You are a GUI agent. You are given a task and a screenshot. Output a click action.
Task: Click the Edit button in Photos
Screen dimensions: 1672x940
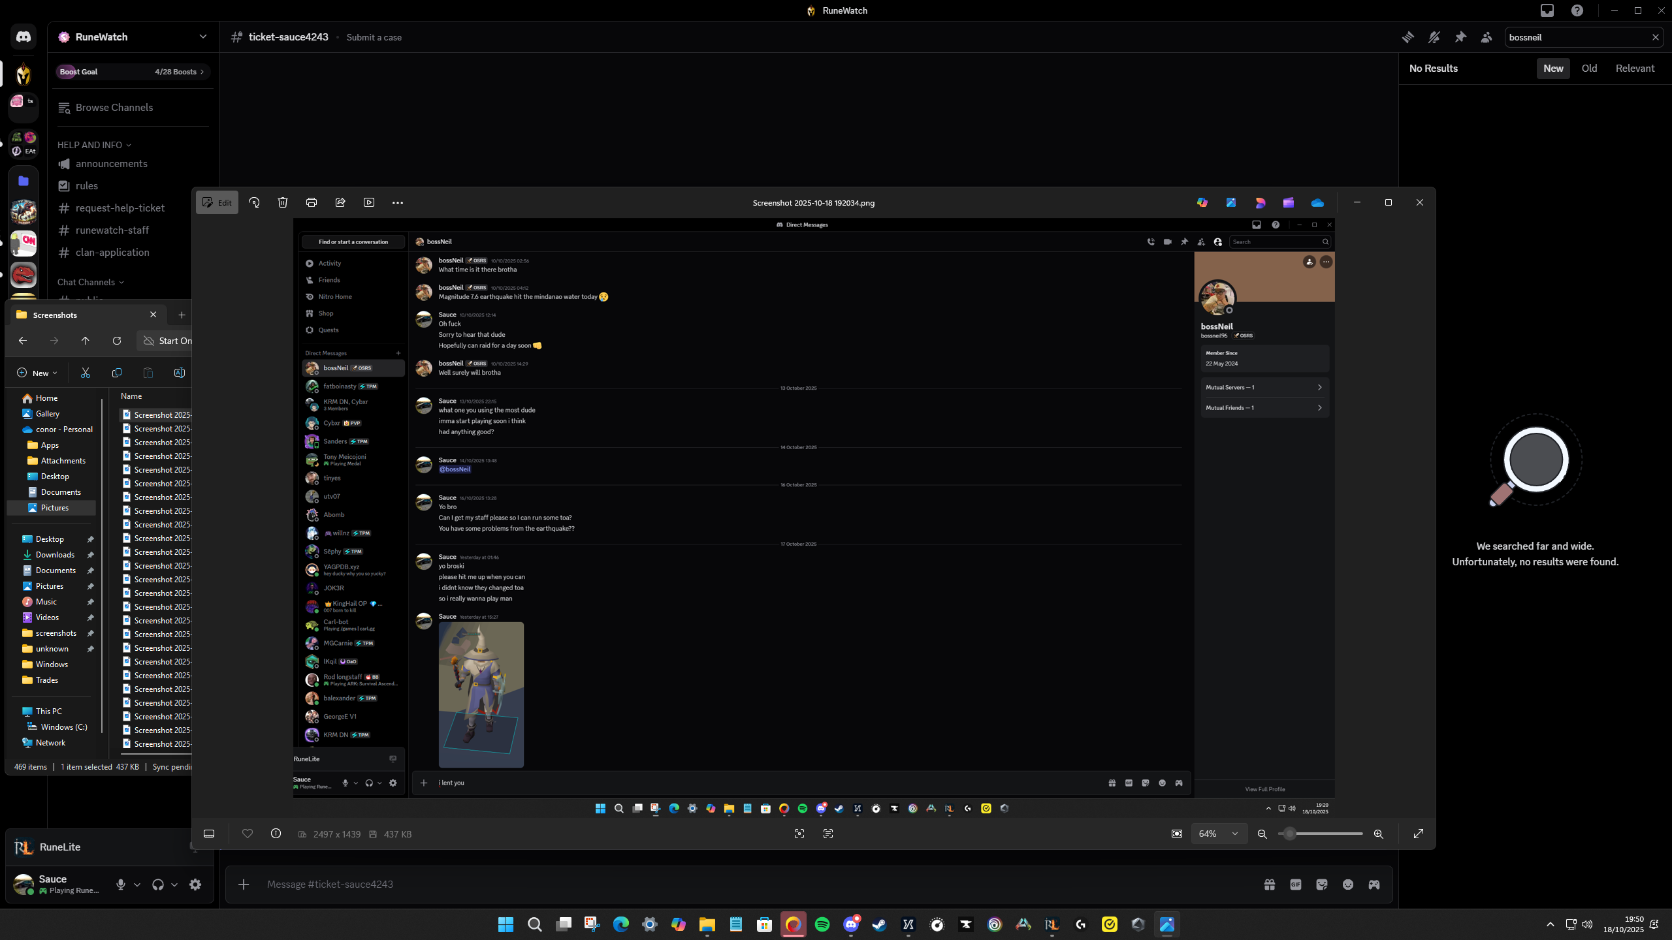click(x=217, y=202)
